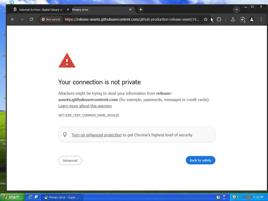Close the Internet Archive tab
Screen dimensions: 268x201
[x=68, y=10]
